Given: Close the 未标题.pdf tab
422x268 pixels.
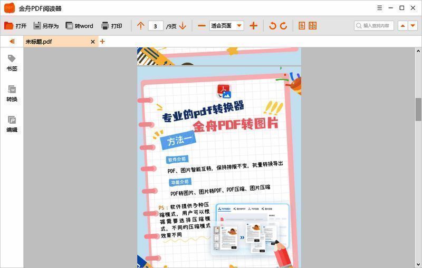Looking at the screenshot, I should 93,42.
